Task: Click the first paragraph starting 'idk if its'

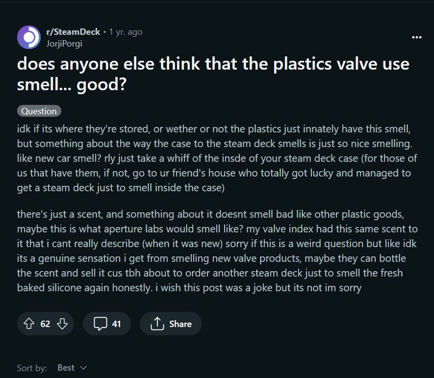Action: [x=217, y=158]
